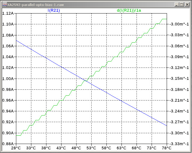Click right axis label -3.00m°-1
Viewport: 192px width, 153px height.
179,24
